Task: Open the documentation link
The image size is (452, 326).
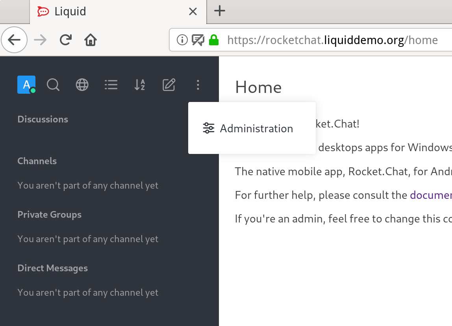Action: pyautogui.click(x=431, y=195)
